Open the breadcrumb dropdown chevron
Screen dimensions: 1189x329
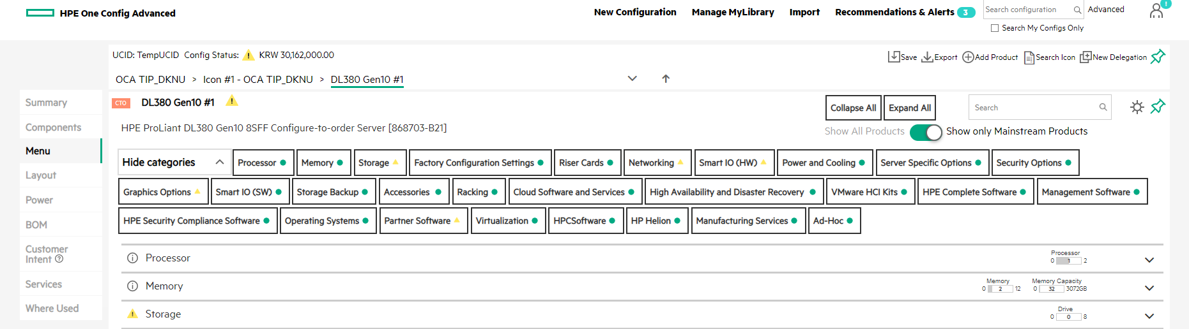(633, 78)
